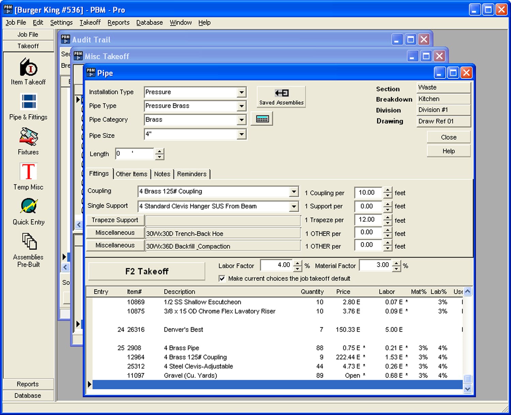Open the Settings menu
This screenshot has width=511, height=415.
pos(61,22)
